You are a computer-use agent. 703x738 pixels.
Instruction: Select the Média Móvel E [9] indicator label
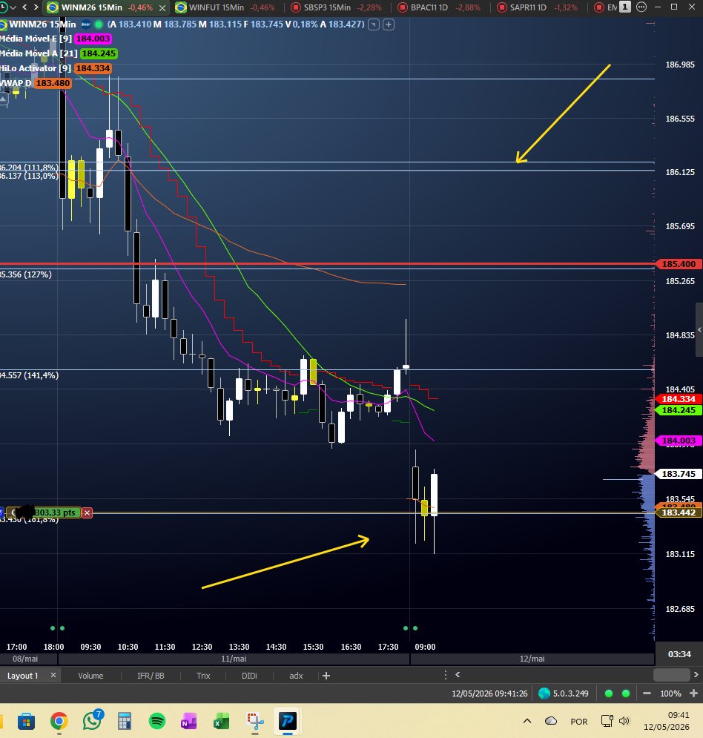(x=36, y=39)
